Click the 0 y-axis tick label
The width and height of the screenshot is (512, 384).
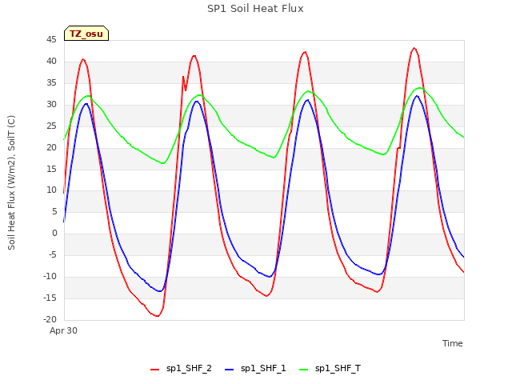coord(54,234)
